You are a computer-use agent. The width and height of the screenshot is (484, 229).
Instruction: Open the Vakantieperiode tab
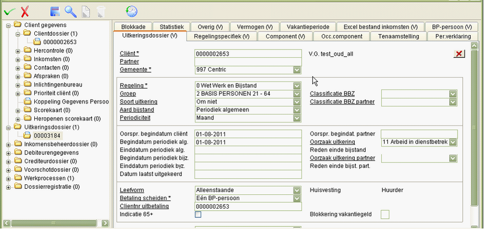coord(308,27)
